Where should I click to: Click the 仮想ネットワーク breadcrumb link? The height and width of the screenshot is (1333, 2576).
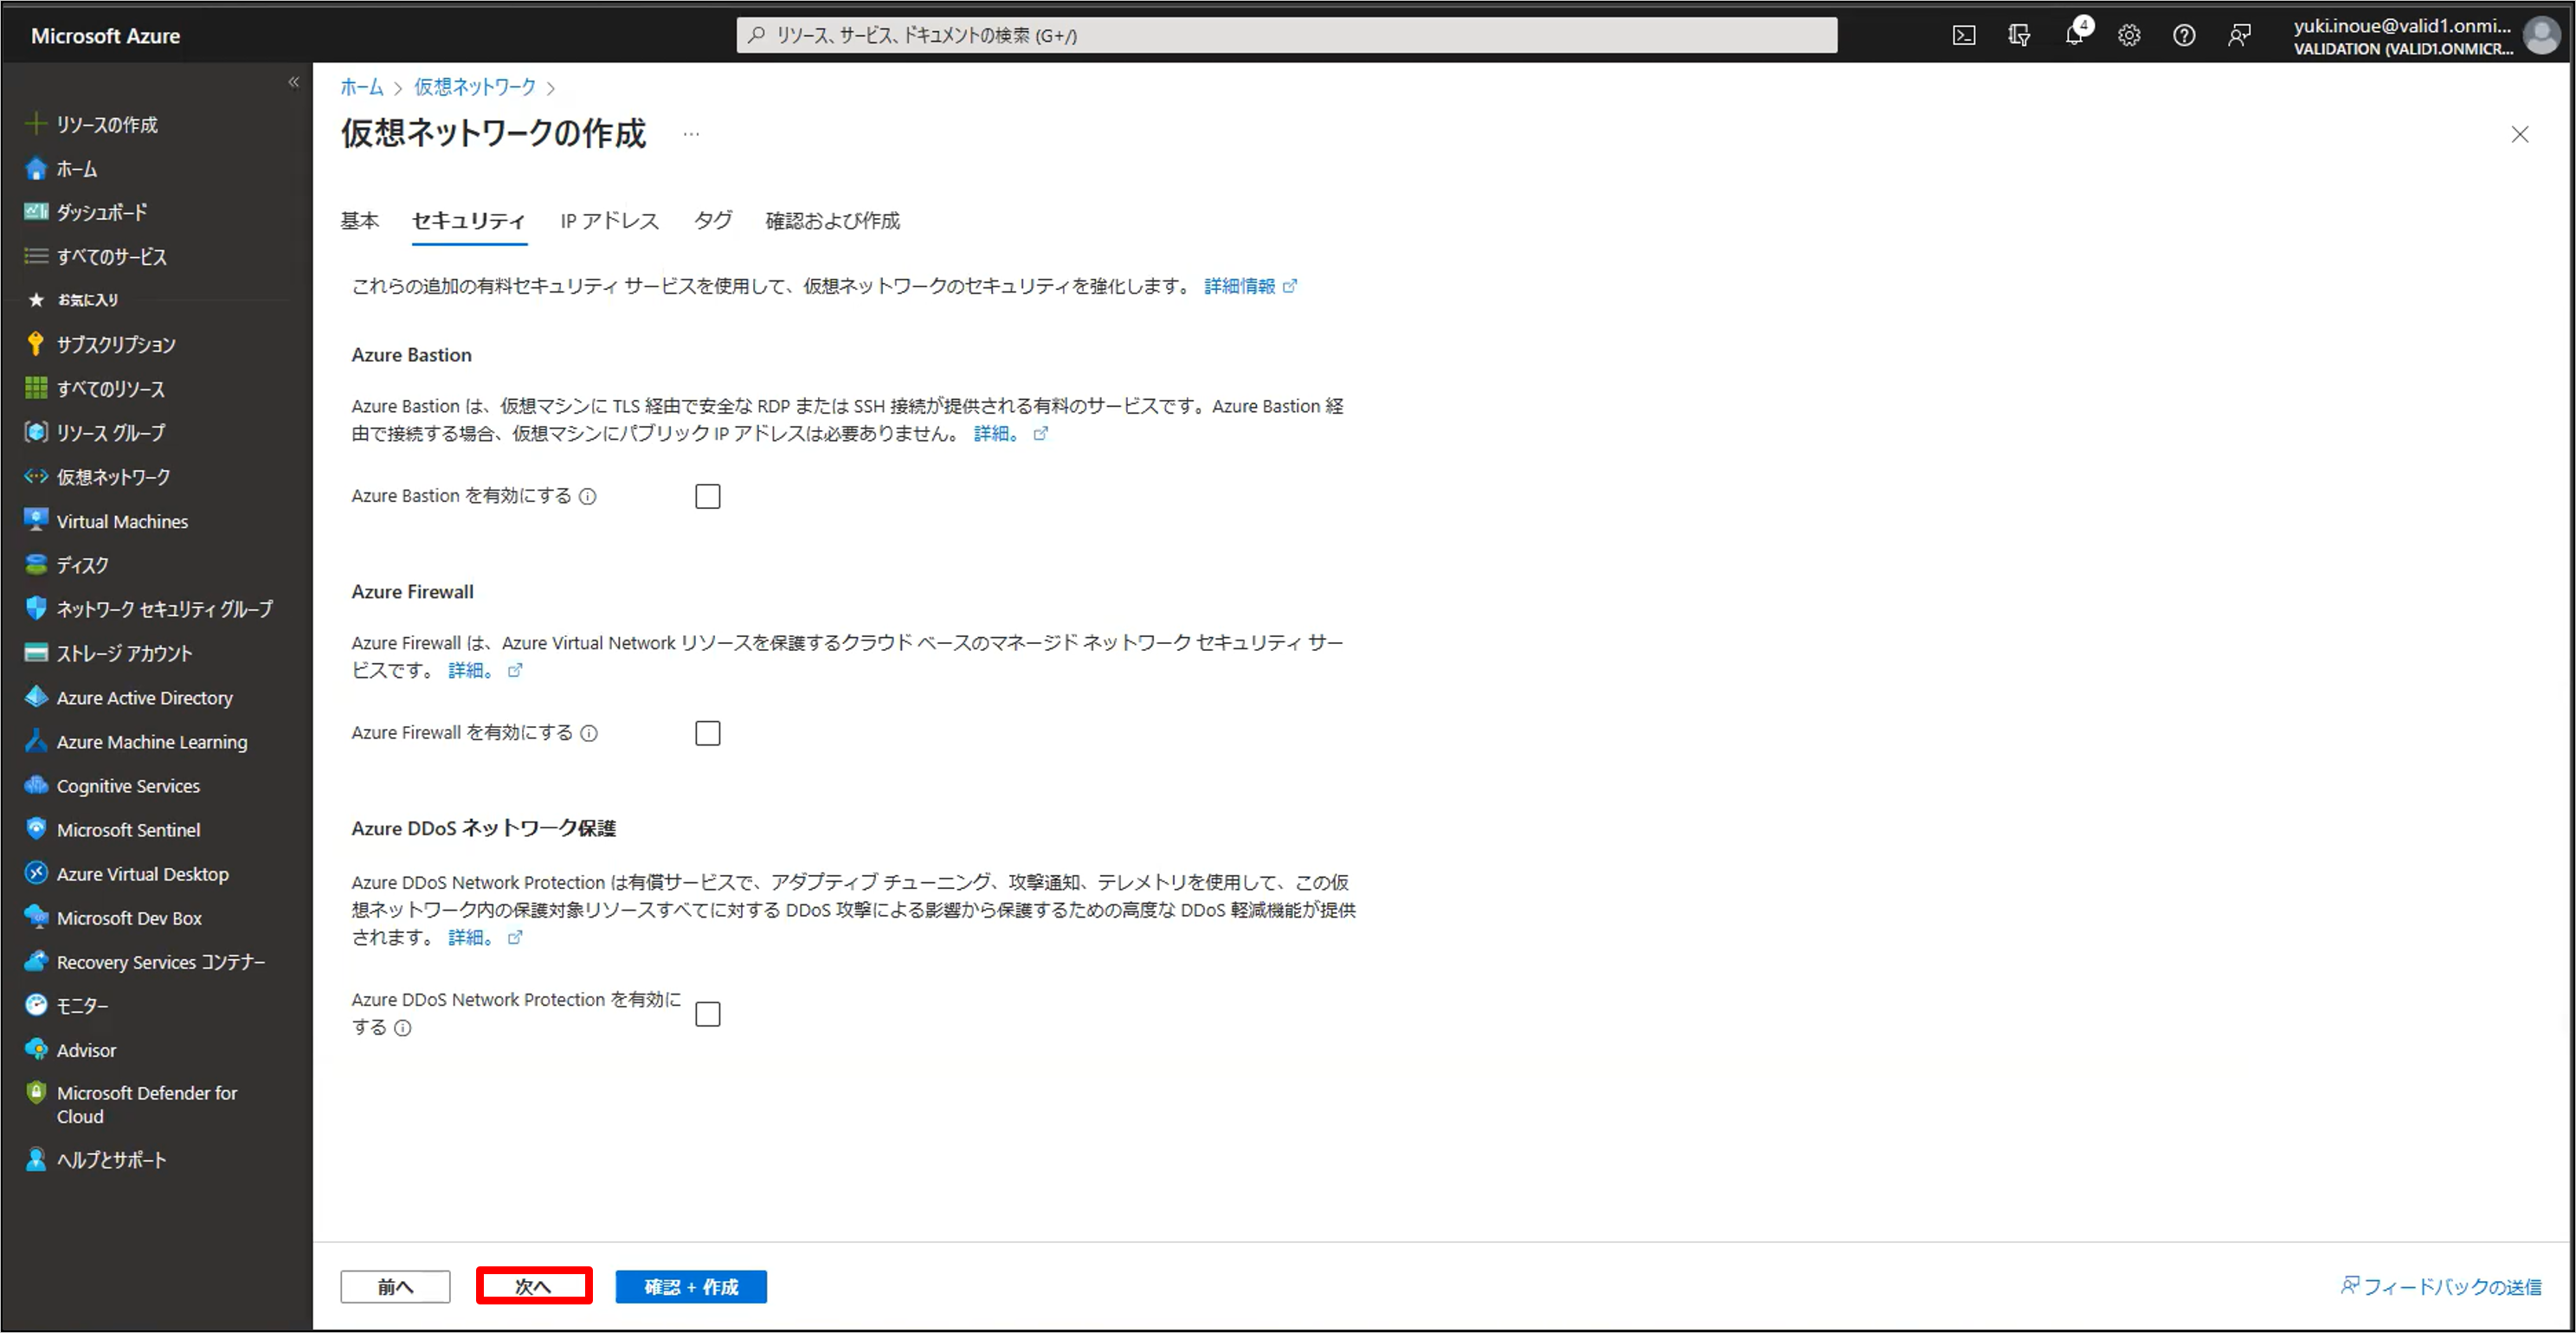click(x=475, y=87)
